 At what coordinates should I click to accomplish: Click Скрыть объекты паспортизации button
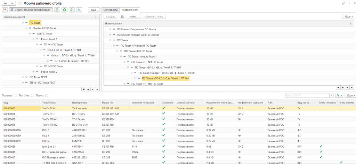(31, 10)
